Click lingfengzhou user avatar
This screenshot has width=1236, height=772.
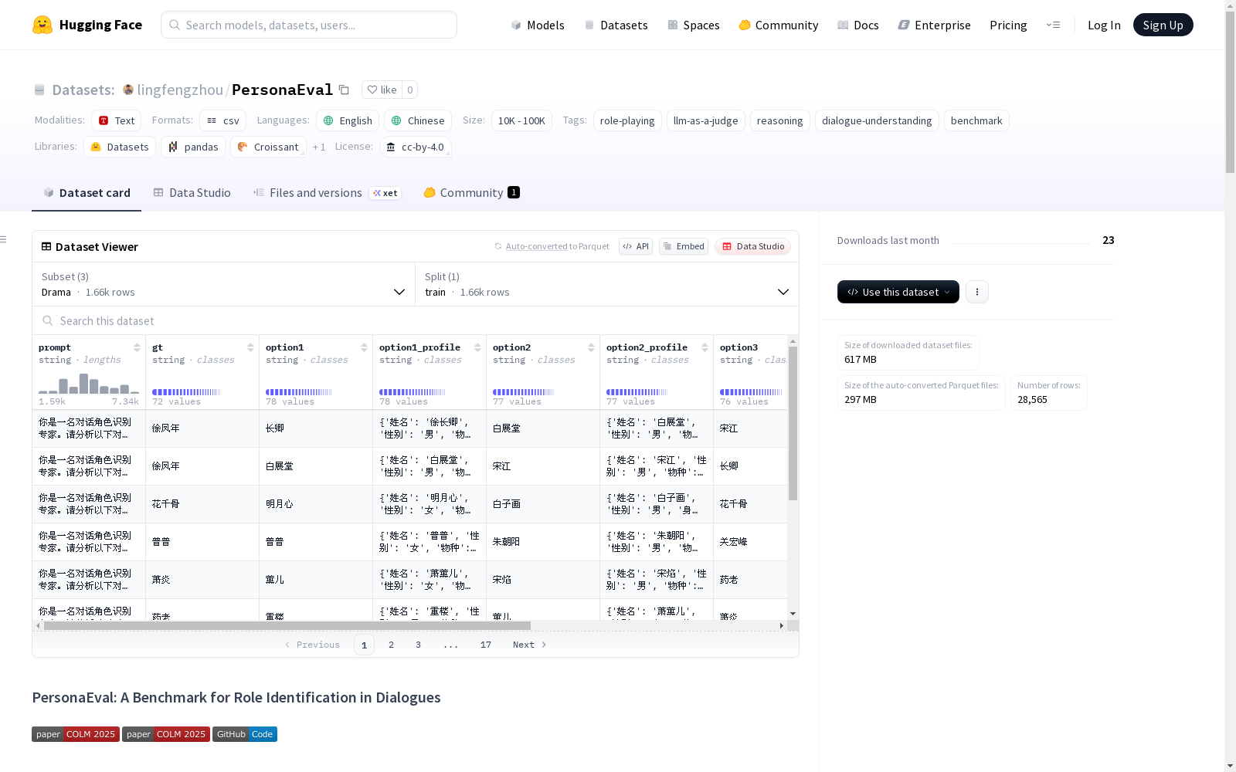(128, 90)
